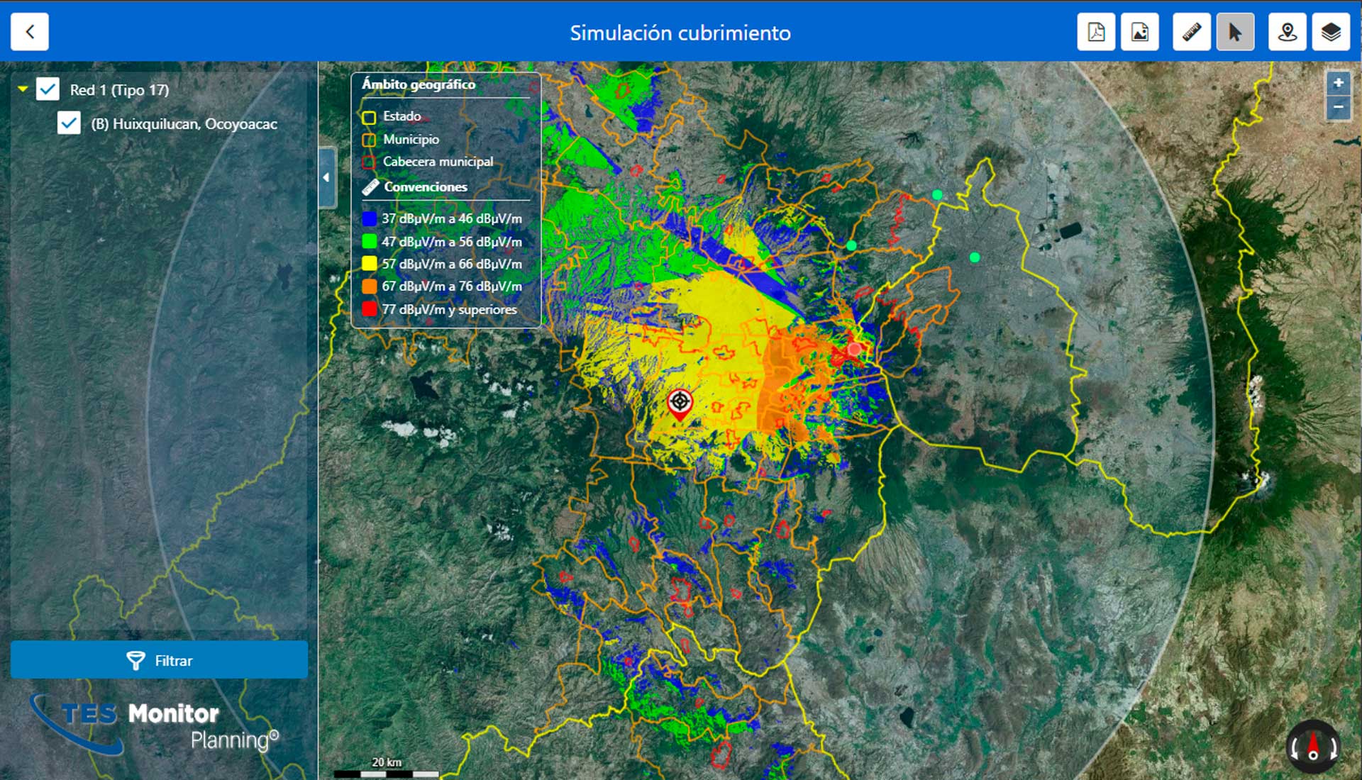Click the orange 67 to 76 dBµV/m swatch

(x=369, y=286)
